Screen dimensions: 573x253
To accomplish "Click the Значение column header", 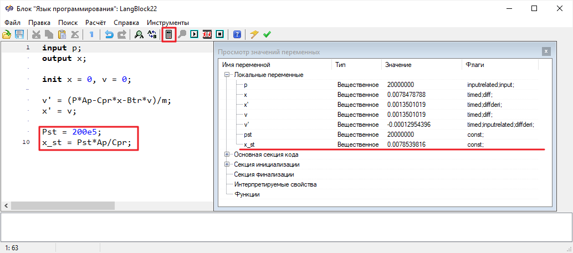I will pyautogui.click(x=398, y=65).
